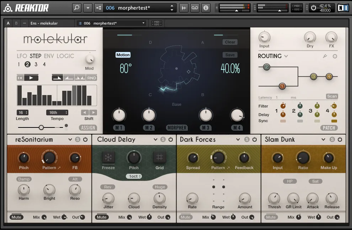This screenshot has height=230, width=352.
Task: Open the routing wrench settings icon
Action: (x=325, y=56)
